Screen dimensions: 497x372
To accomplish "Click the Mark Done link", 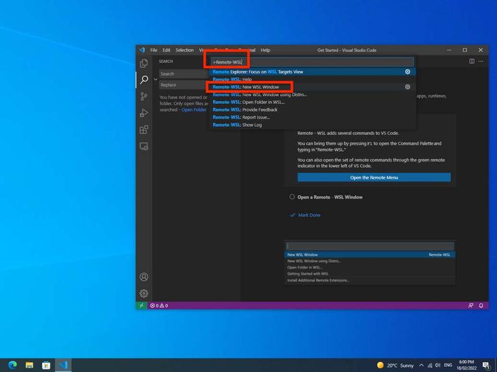I will [x=309, y=215].
